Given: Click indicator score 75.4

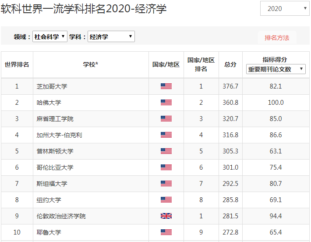Looking at the screenshot, I should [276, 167].
